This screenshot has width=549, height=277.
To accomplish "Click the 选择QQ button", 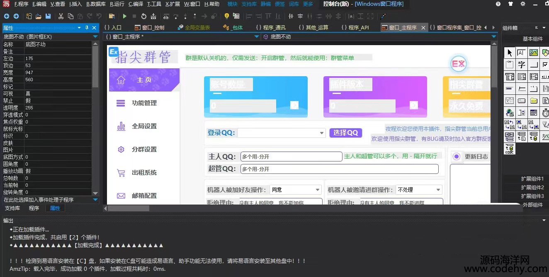I will click(345, 133).
